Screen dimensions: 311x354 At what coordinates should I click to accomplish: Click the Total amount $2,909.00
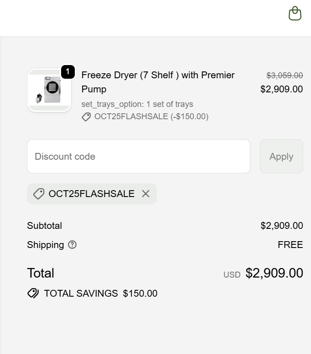(x=274, y=273)
